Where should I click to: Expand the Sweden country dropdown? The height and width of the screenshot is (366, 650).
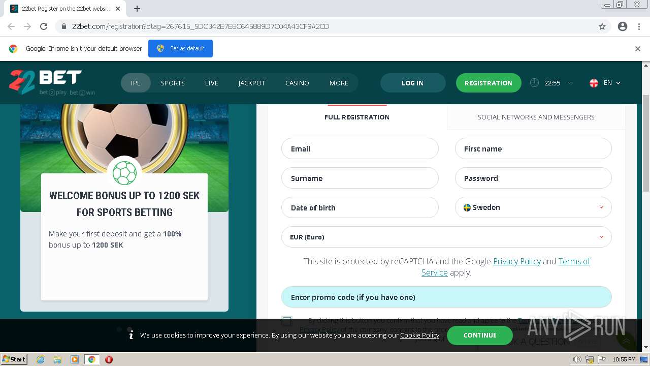click(533, 207)
